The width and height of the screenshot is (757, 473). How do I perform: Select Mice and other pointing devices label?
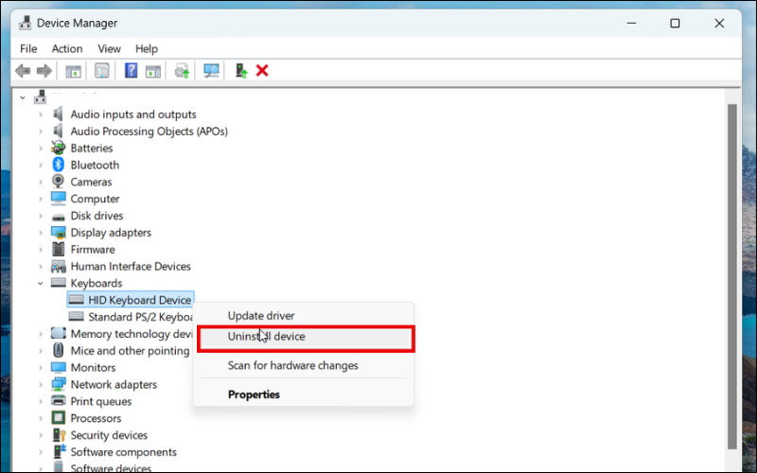(x=130, y=351)
